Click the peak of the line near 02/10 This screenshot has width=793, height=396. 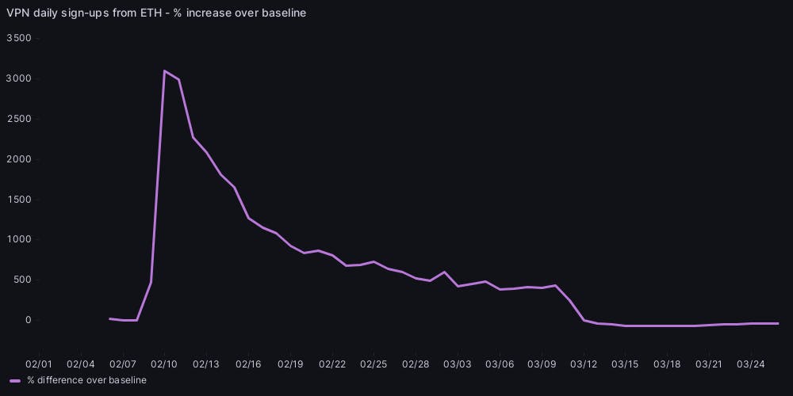pyautogui.click(x=164, y=71)
